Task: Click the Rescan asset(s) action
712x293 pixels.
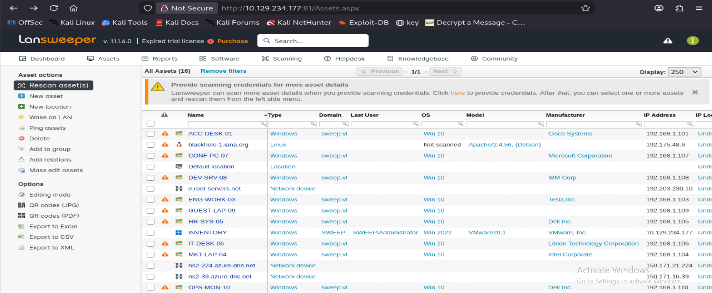Action: [53, 85]
